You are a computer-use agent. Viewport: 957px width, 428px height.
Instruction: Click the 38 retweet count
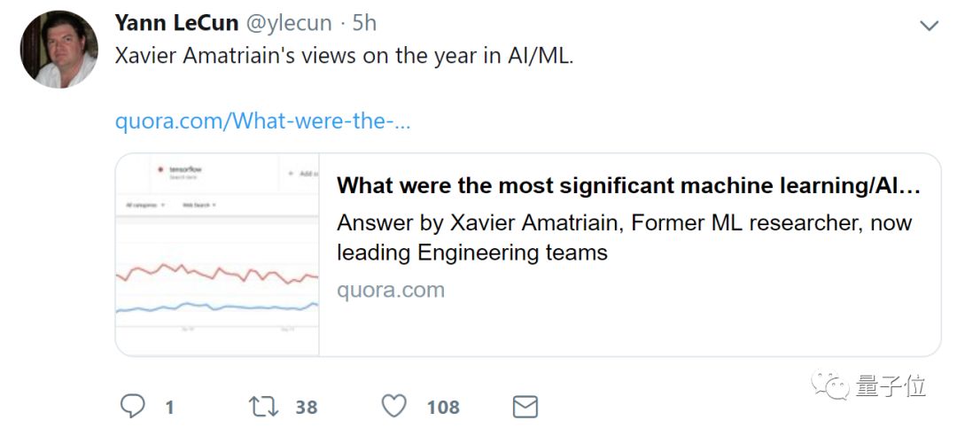(x=307, y=408)
